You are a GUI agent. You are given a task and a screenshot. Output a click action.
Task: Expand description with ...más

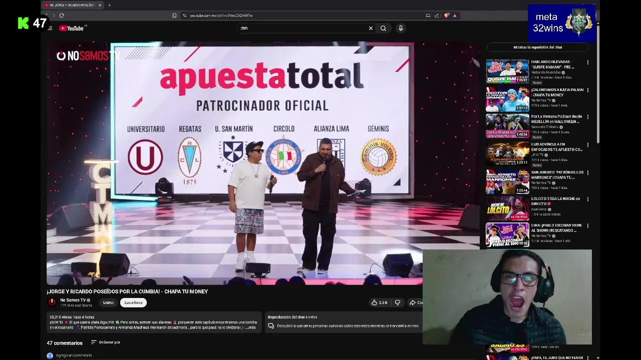pyautogui.click(x=251, y=327)
